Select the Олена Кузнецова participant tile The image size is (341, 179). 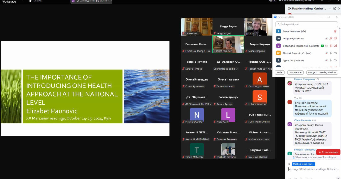coord(197,80)
